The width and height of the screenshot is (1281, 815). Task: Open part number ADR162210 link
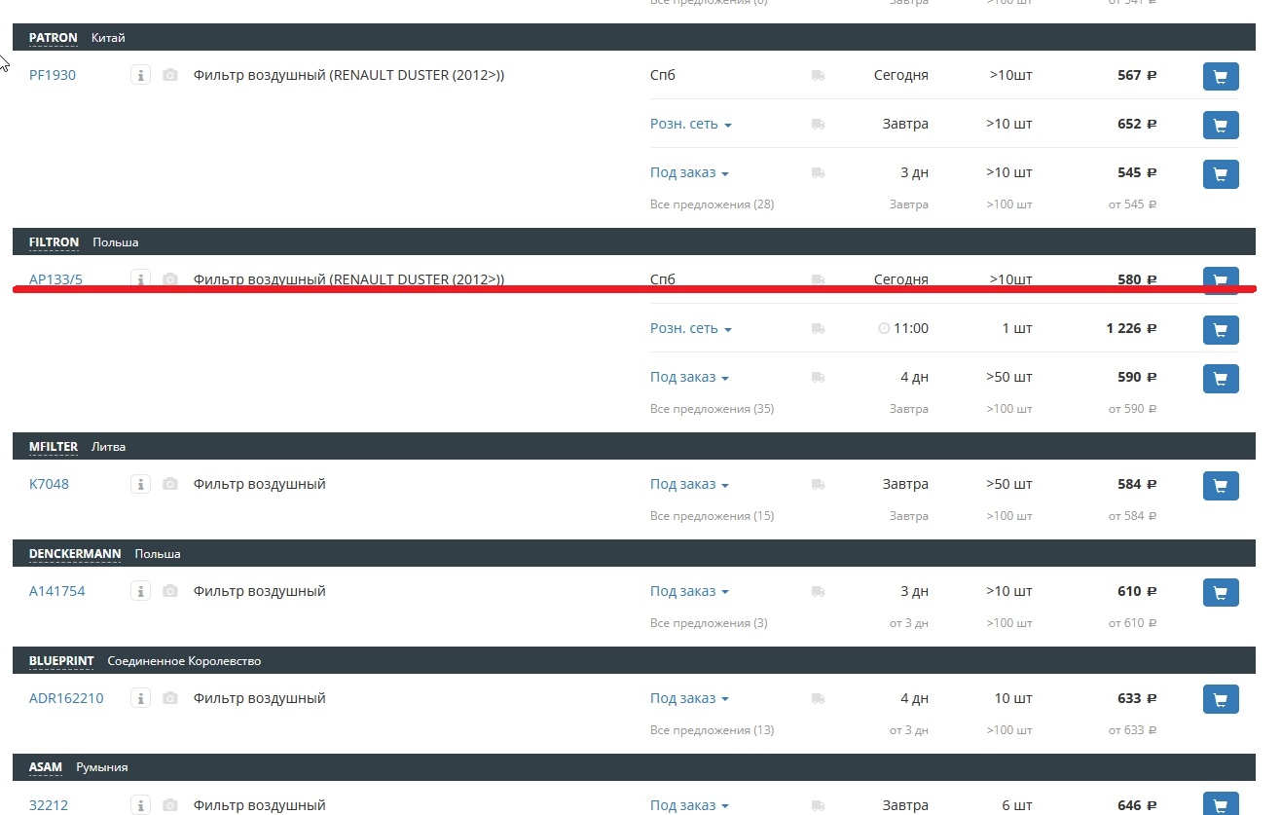tap(66, 698)
